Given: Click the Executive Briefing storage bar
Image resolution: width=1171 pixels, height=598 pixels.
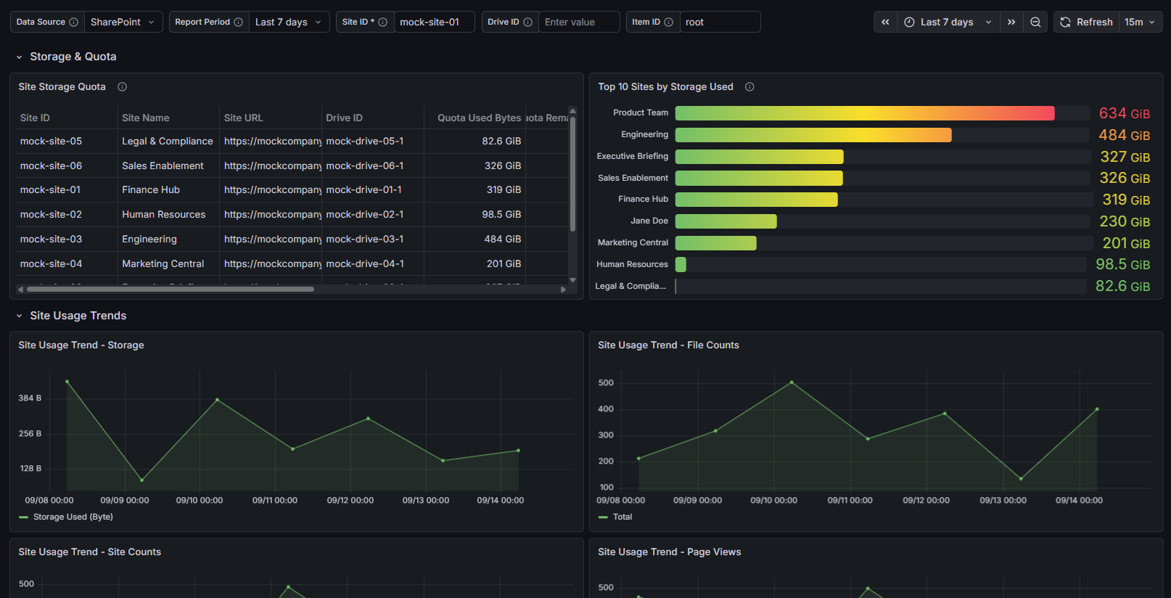Looking at the screenshot, I should click(760, 157).
